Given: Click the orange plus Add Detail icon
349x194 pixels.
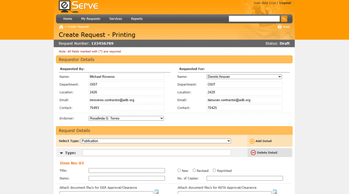Looking at the screenshot, I should [252, 141].
